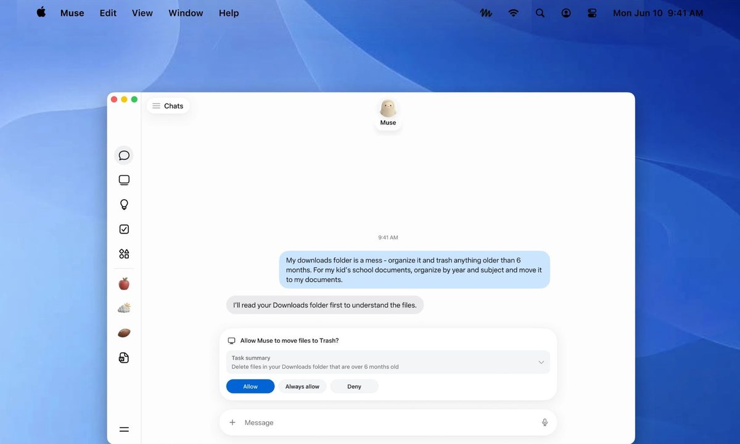Open the Window menu
The height and width of the screenshot is (444, 740).
186,13
